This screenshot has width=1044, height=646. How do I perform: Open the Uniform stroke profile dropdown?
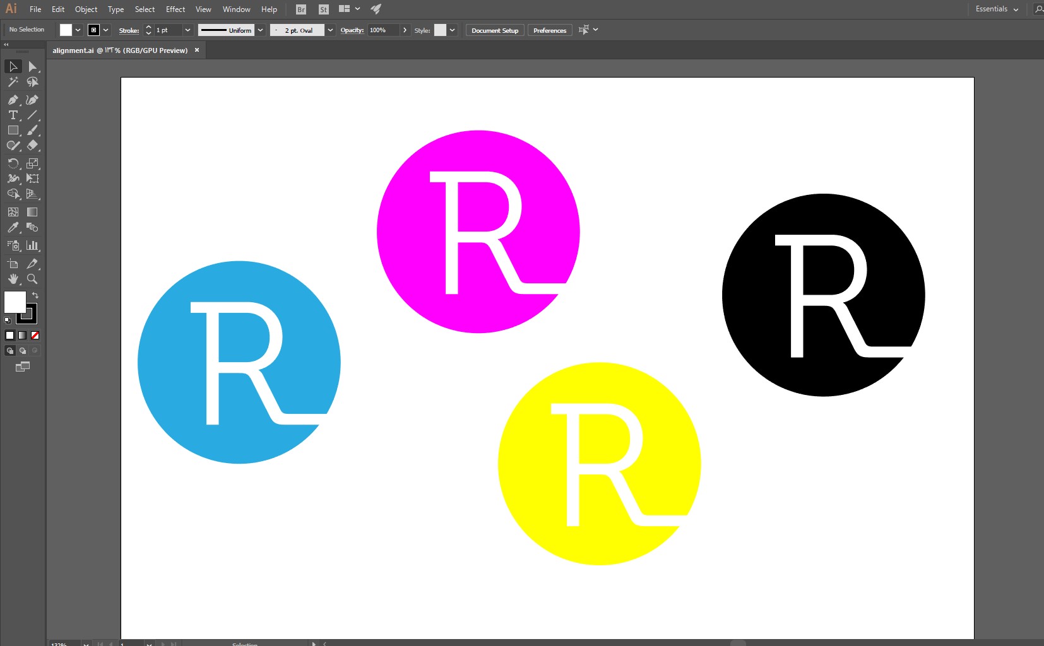pos(260,30)
